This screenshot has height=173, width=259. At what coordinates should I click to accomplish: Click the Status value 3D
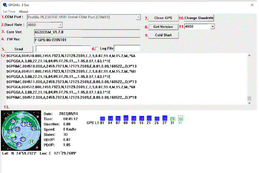pos(65,134)
